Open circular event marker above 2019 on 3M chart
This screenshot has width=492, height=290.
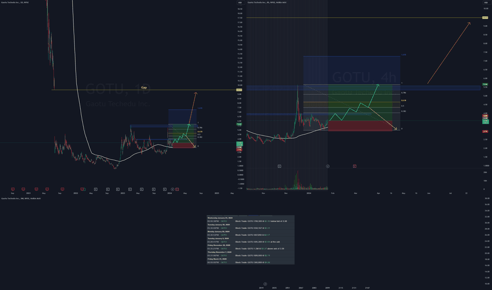coord(265,284)
